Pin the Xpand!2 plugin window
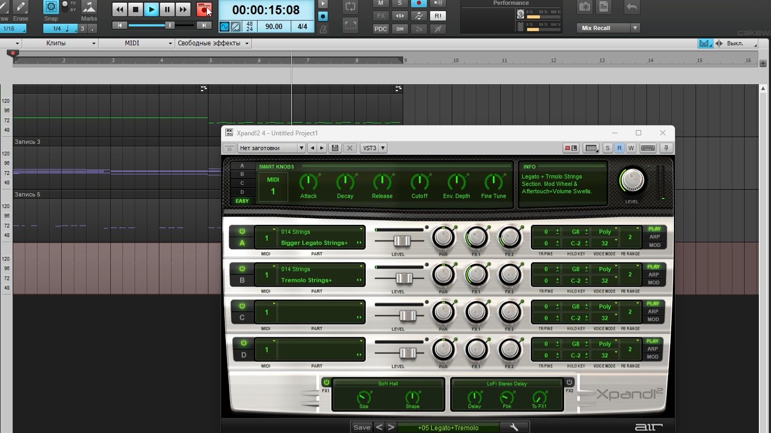771x433 pixels. pos(667,148)
